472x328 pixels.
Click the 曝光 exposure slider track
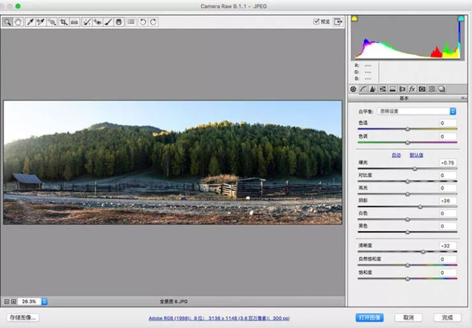click(407, 169)
